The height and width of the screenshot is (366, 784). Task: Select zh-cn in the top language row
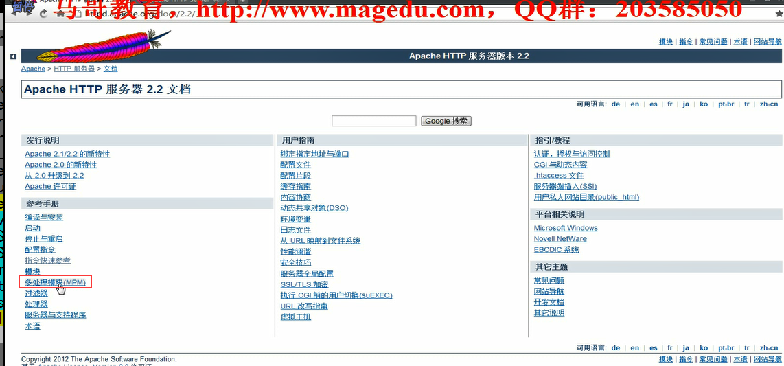[x=768, y=104]
